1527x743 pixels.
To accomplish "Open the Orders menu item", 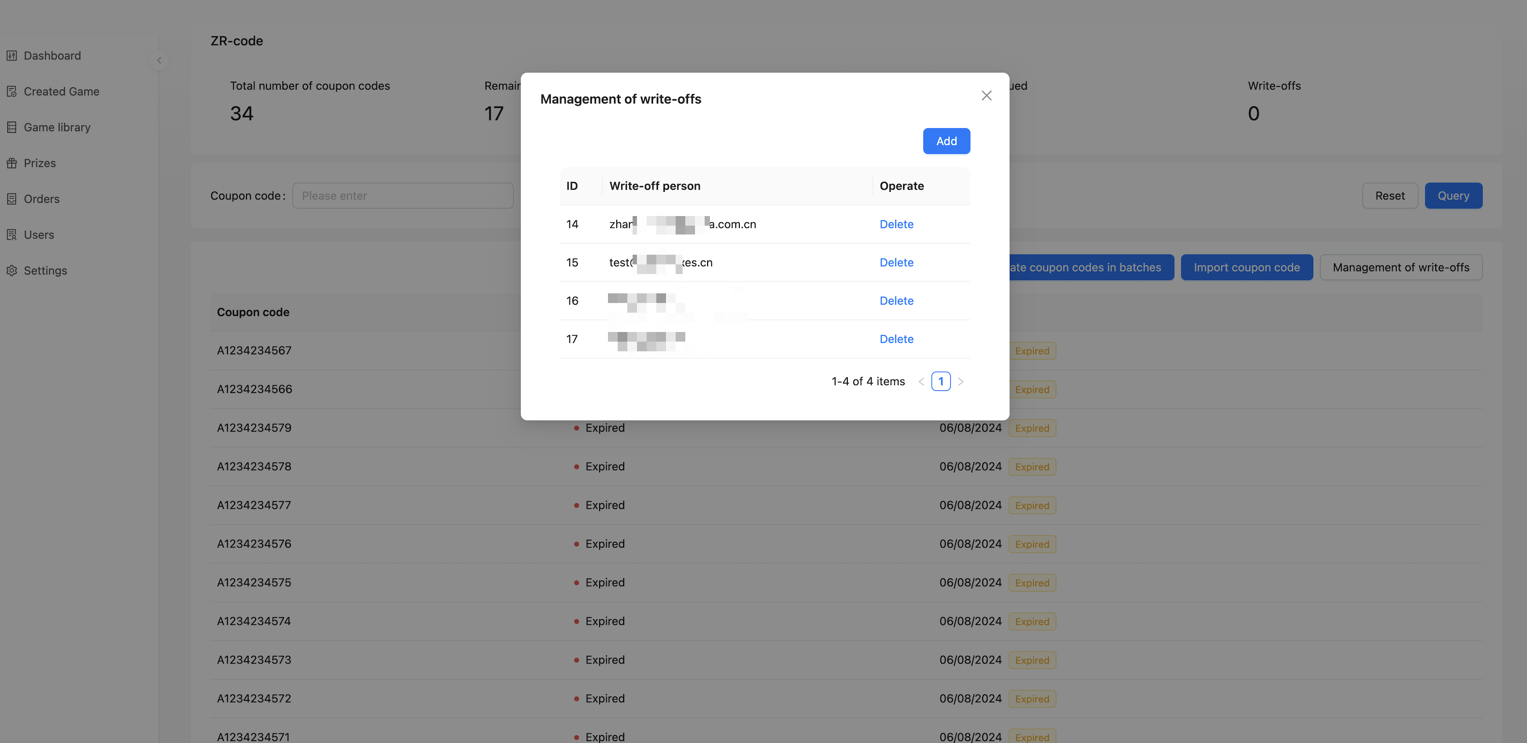I will tap(41, 199).
